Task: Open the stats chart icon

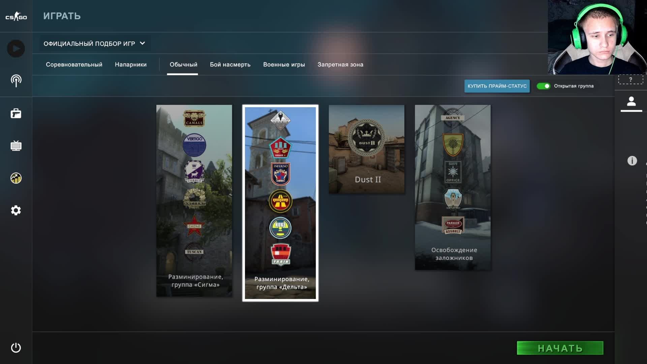Action: 16,178
